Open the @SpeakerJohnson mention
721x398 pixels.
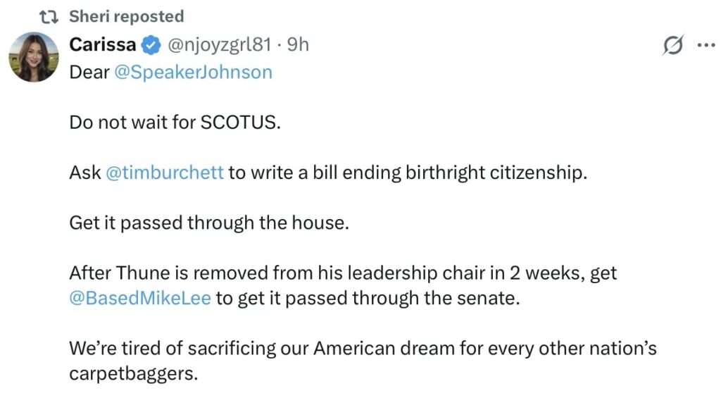[x=192, y=73]
